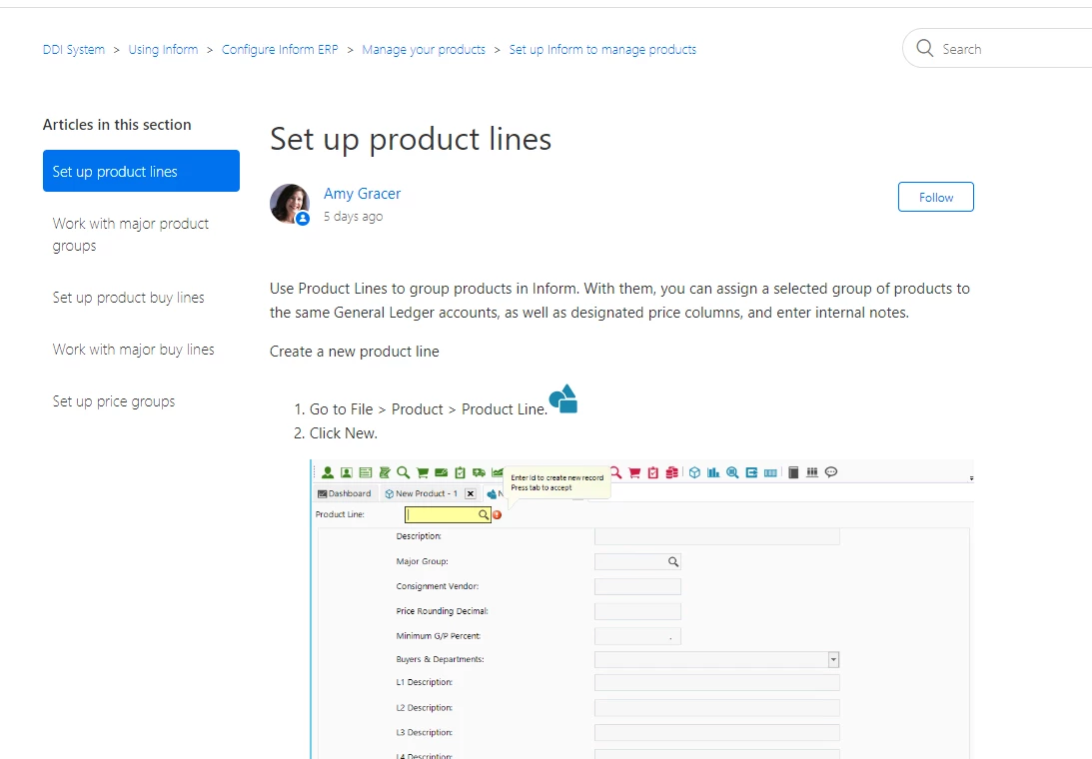
Task: Click the Major Group lookup magnifier
Action: [673, 561]
